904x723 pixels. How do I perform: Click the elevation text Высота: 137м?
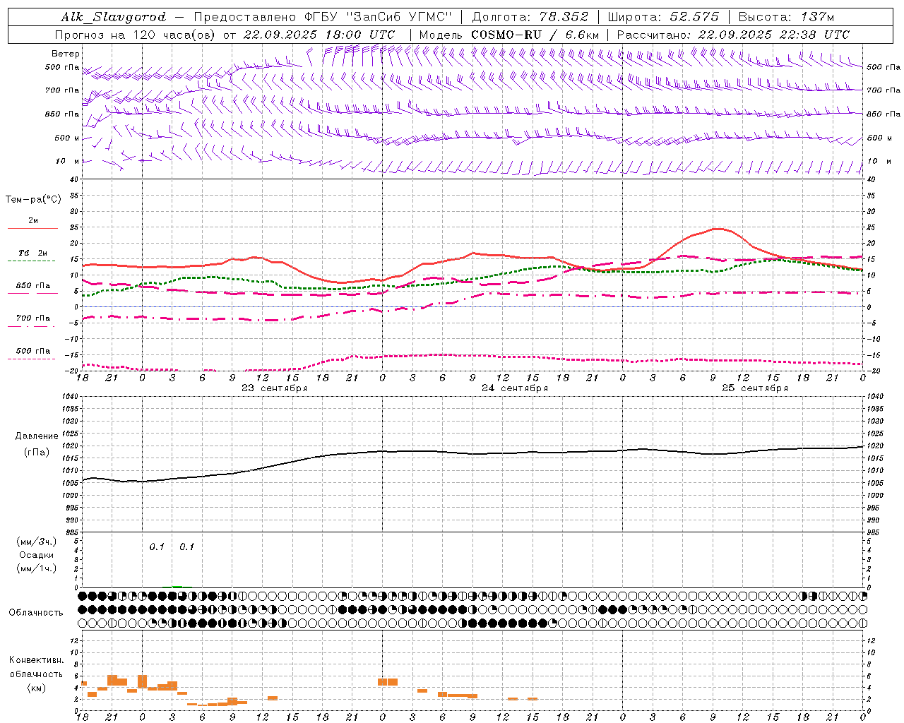(x=786, y=17)
